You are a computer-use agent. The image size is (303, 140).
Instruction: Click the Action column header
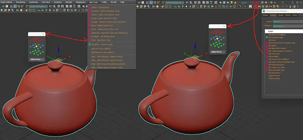point(284,31)
